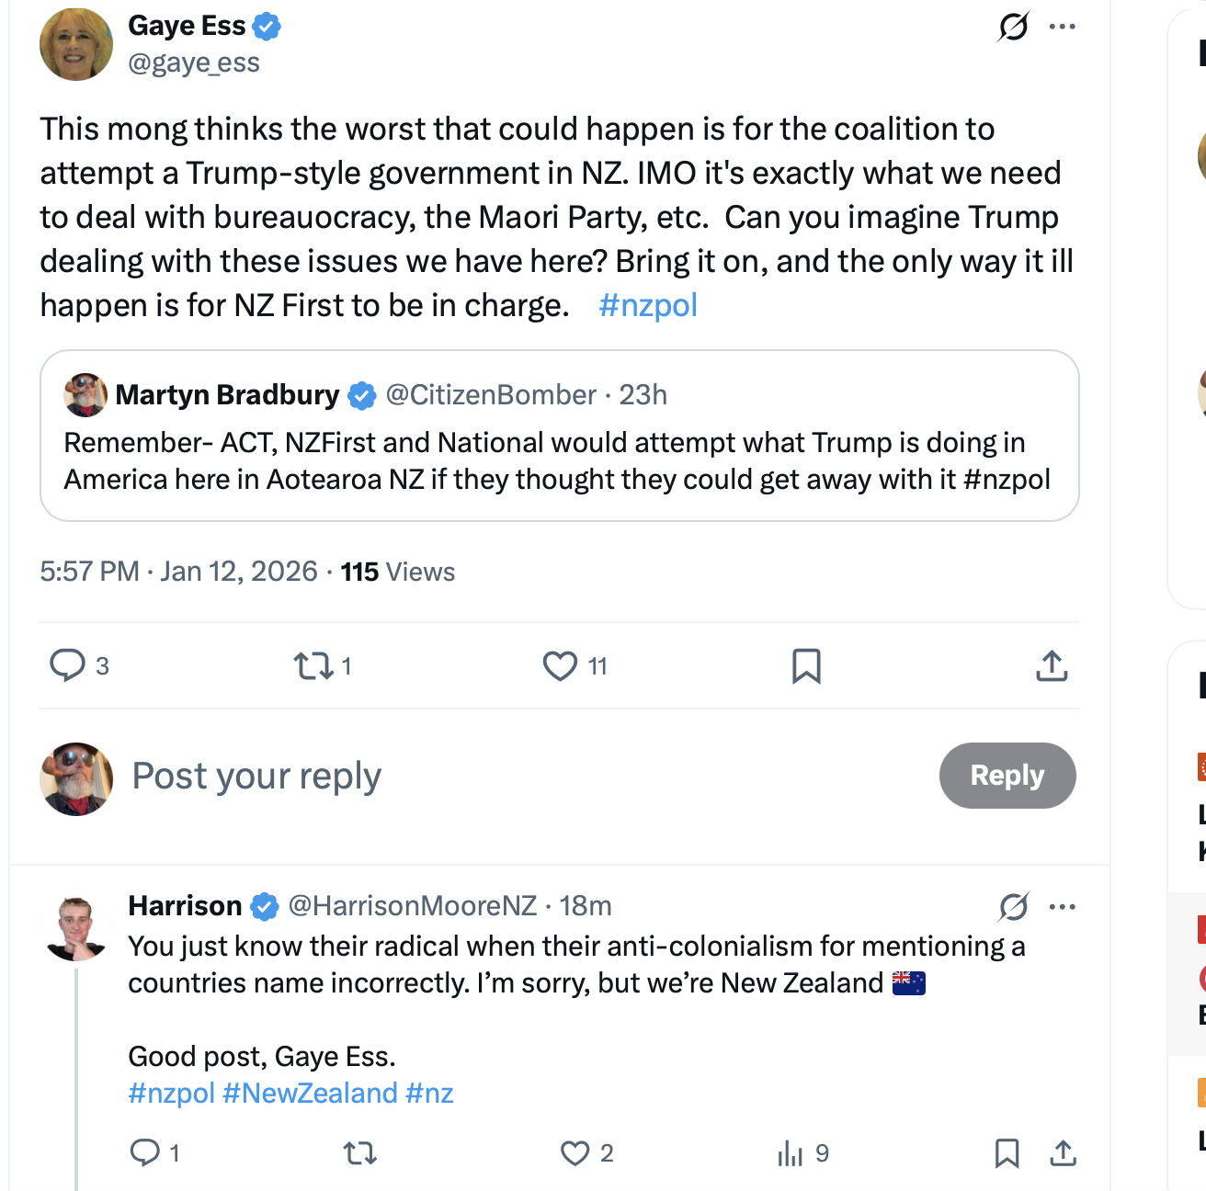
Task: Open more options on Harrison's reply
Action: click(x=1062, y=907)
